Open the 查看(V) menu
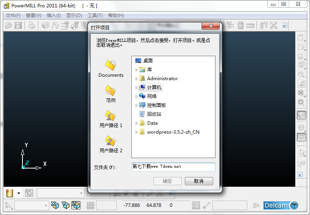310x215 pixels. tap(34, 15)
